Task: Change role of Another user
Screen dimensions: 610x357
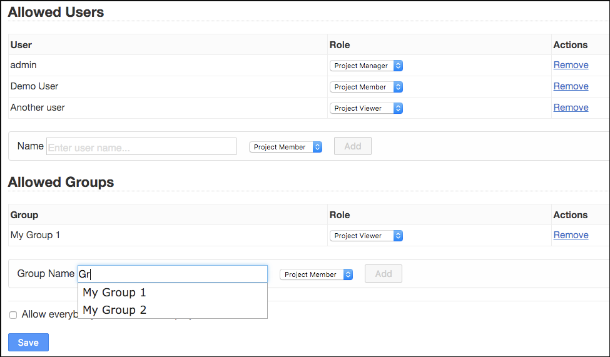Action: [x=366, y=108]
